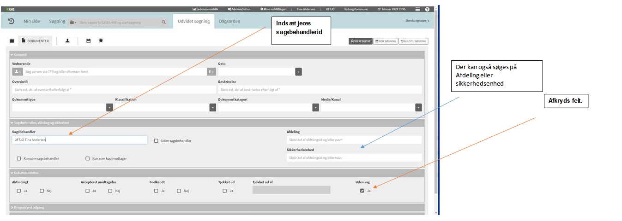The image size is (622, 221).
Task: Click the saved searches disk icon
Action: tap(88, 41)
